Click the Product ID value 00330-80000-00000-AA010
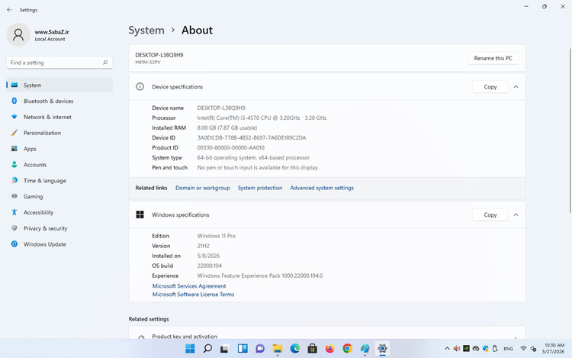Screen dimensions: 572x358 click(230, 148)
